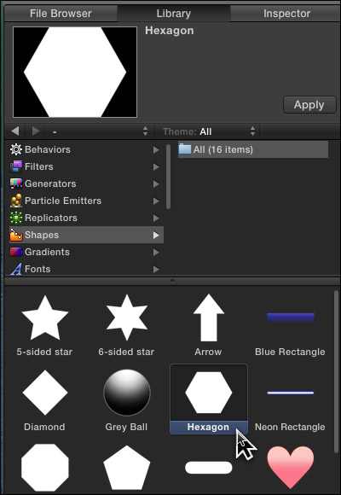Expand the Shapes category arrow
This screenshot has height=495, width=341.
156,235
